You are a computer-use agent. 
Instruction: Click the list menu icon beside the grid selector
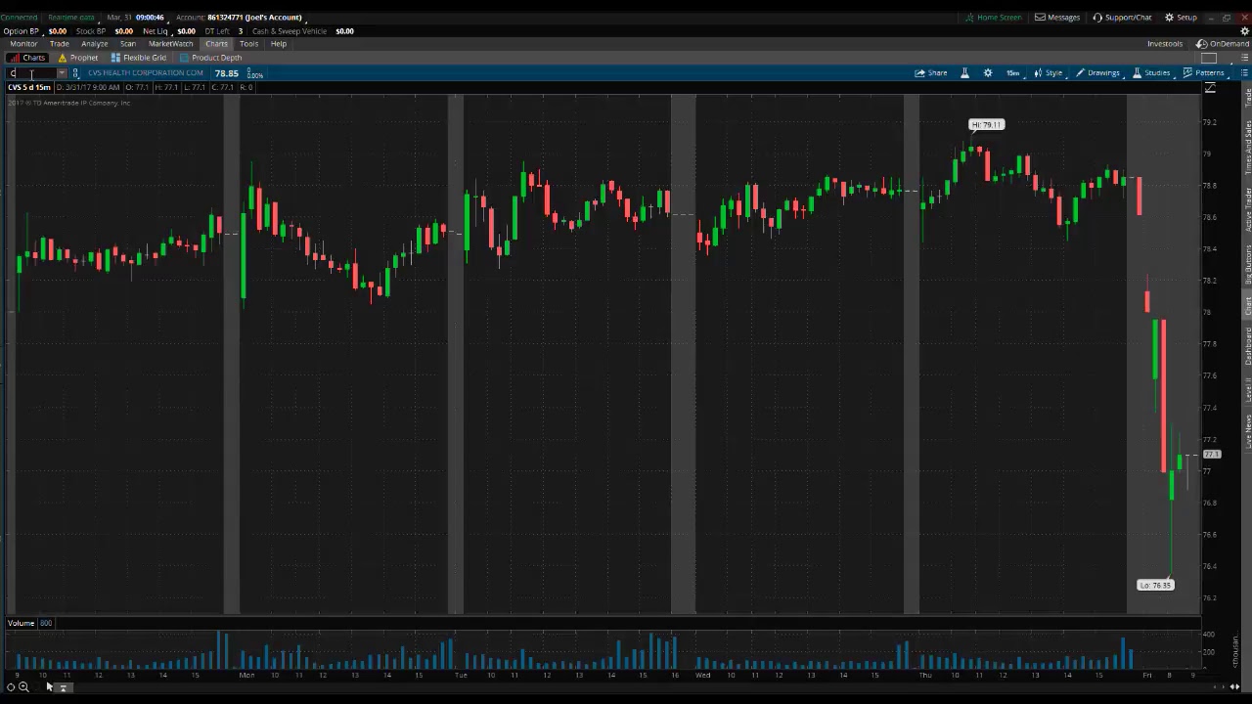coord(1244,58)
